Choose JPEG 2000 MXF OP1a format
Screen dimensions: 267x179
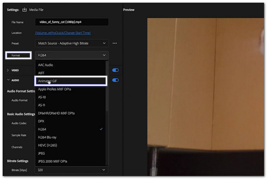pos(53,161)
